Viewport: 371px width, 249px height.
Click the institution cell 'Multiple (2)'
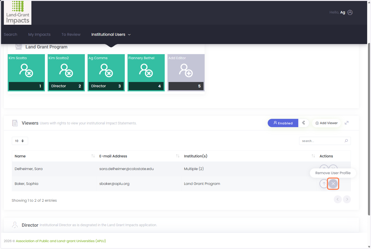click(x=194, y=169)
